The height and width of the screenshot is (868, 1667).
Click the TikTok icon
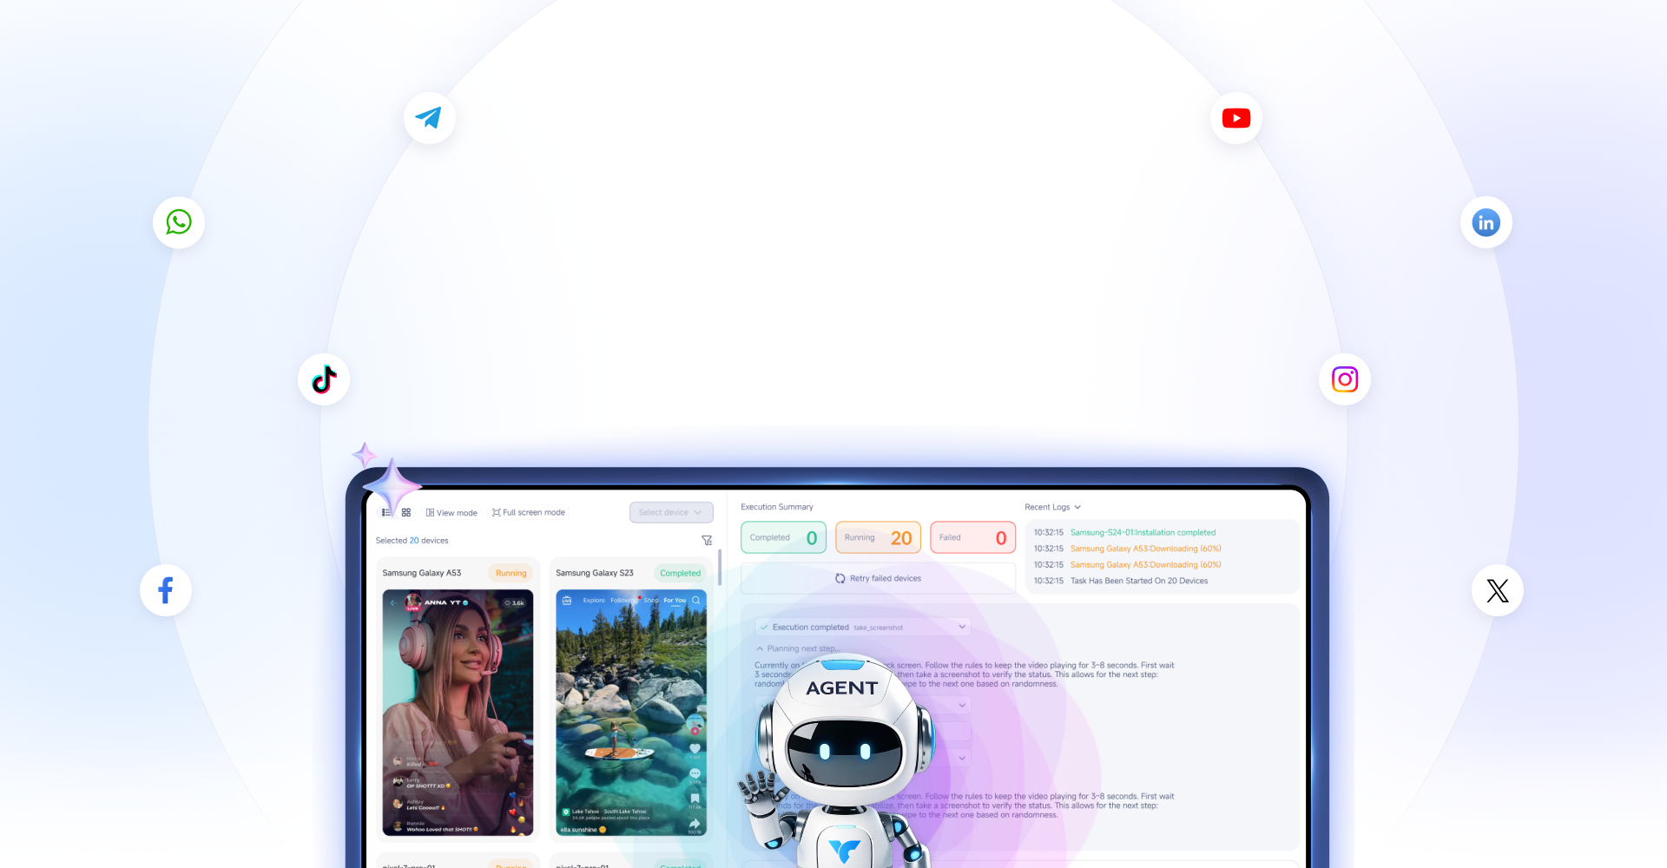tap(324, 379)
